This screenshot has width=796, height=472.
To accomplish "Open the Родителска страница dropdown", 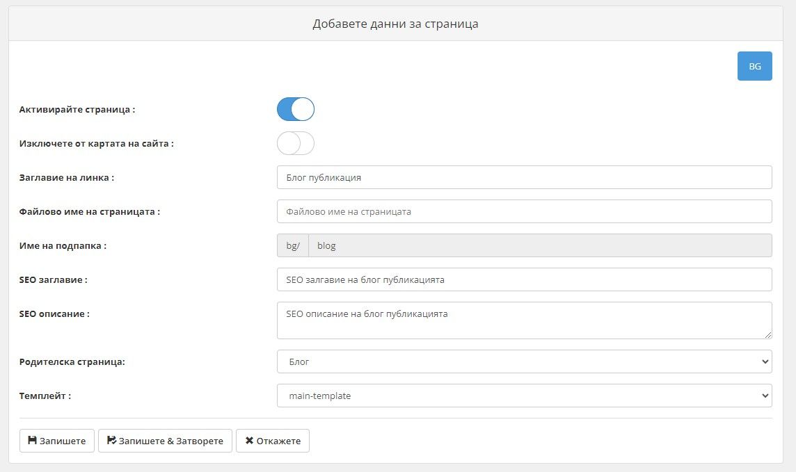I will [524, 361].
